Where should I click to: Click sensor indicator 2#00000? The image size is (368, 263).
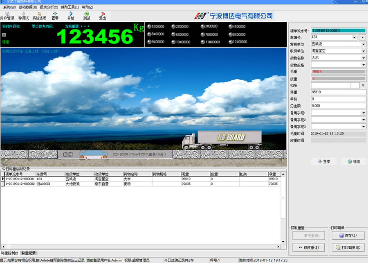tap(180, 27)
